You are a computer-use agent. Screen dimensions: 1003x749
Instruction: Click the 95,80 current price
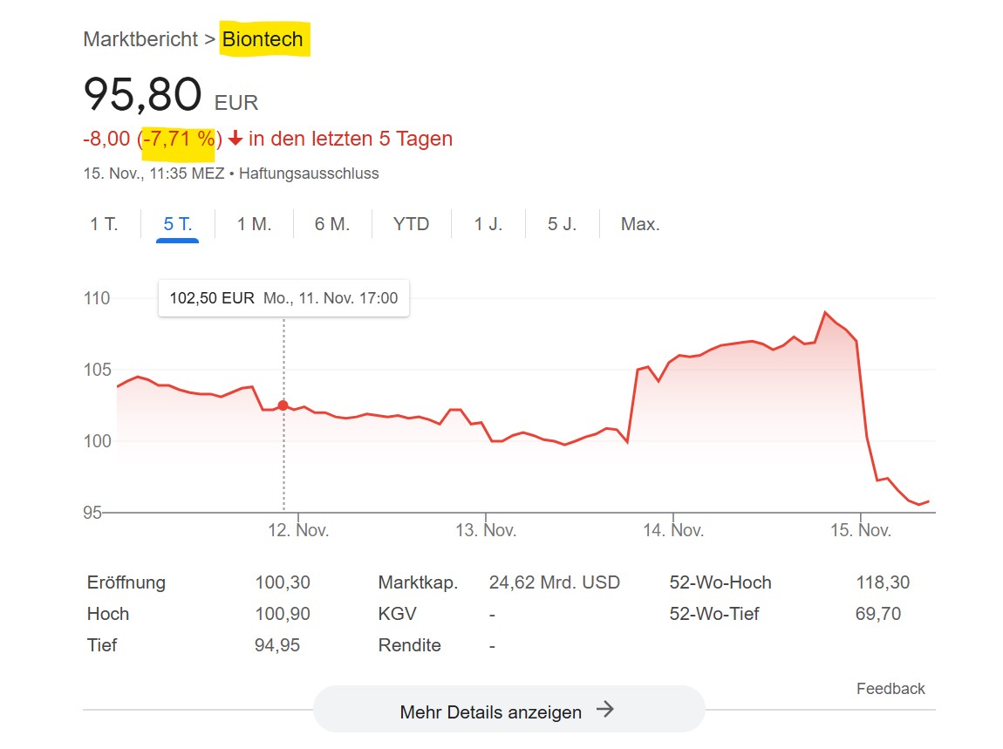point(143,95)
